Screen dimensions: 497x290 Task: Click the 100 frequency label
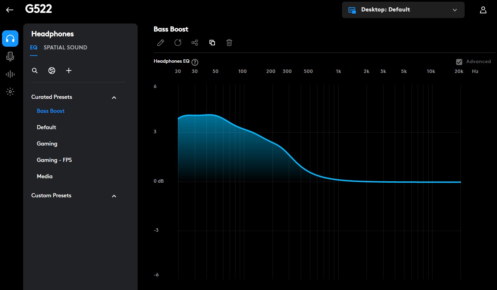pos(242,71)
